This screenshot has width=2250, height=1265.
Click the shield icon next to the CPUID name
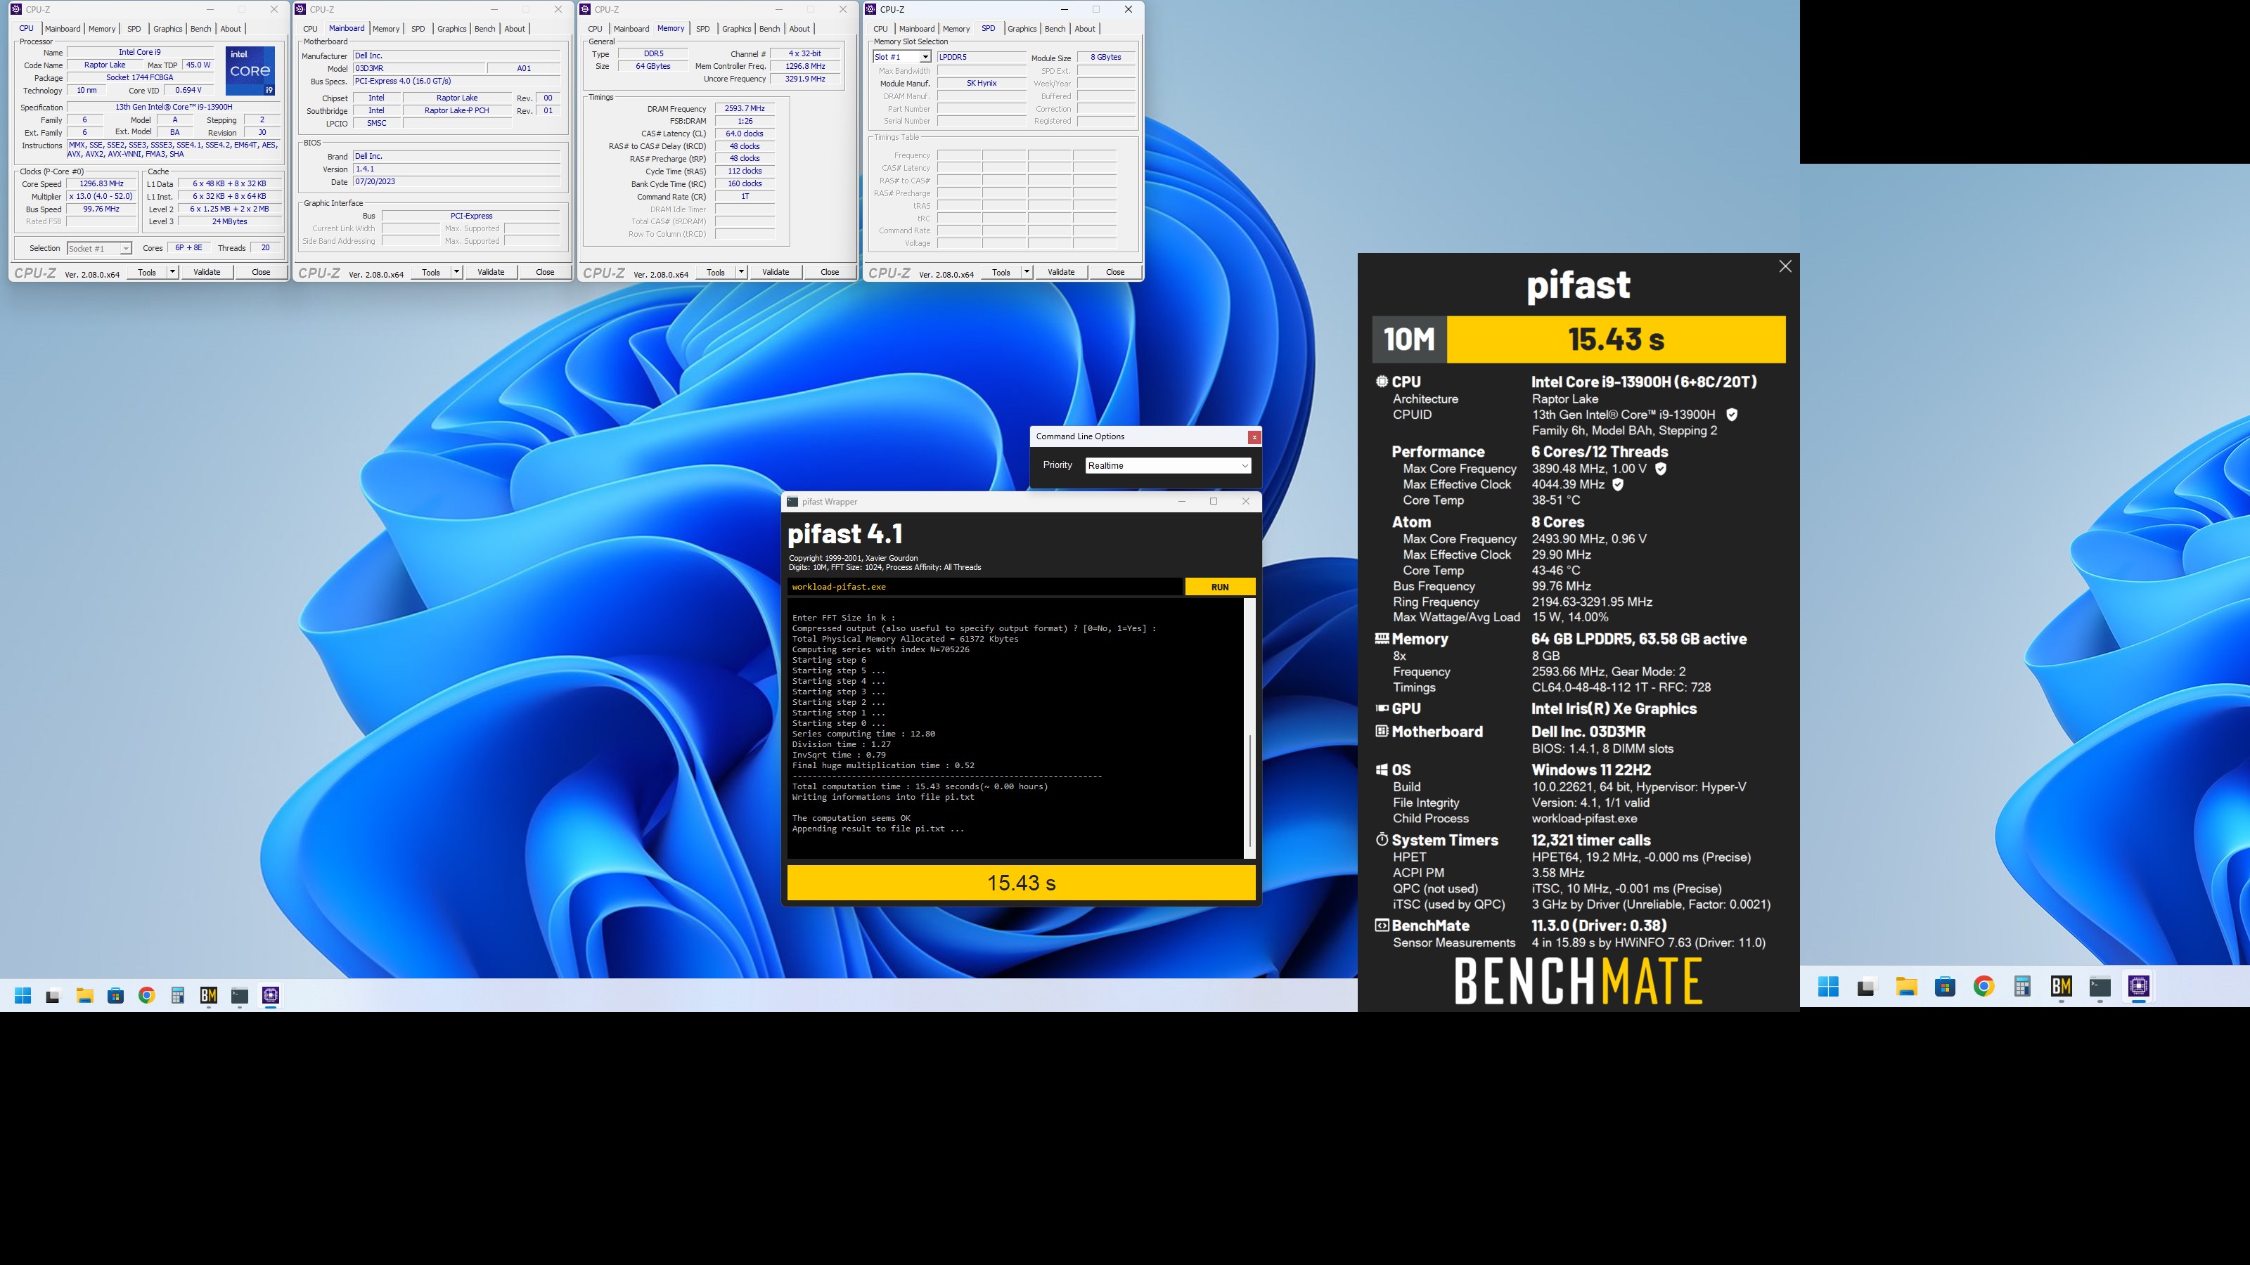point(1731,415)
